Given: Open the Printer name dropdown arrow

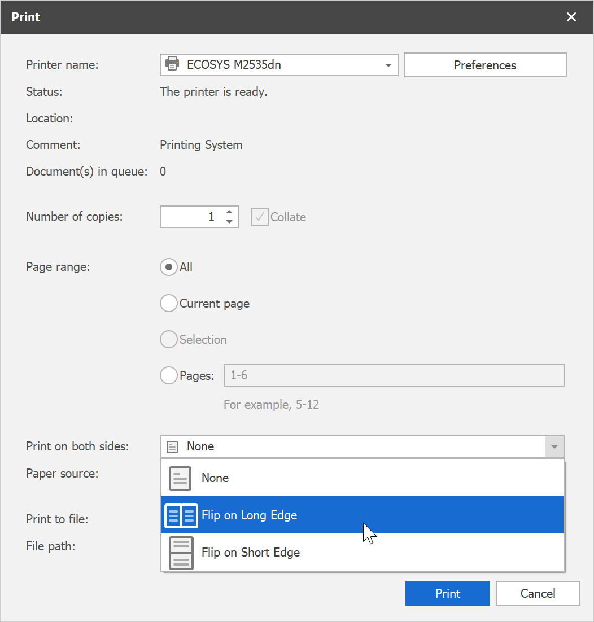Looking at the screenshot, I should coord(388,65).
